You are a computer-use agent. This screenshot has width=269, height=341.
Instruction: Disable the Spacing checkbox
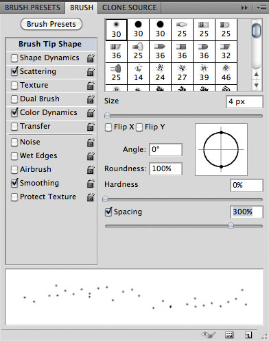pos(108,212)
